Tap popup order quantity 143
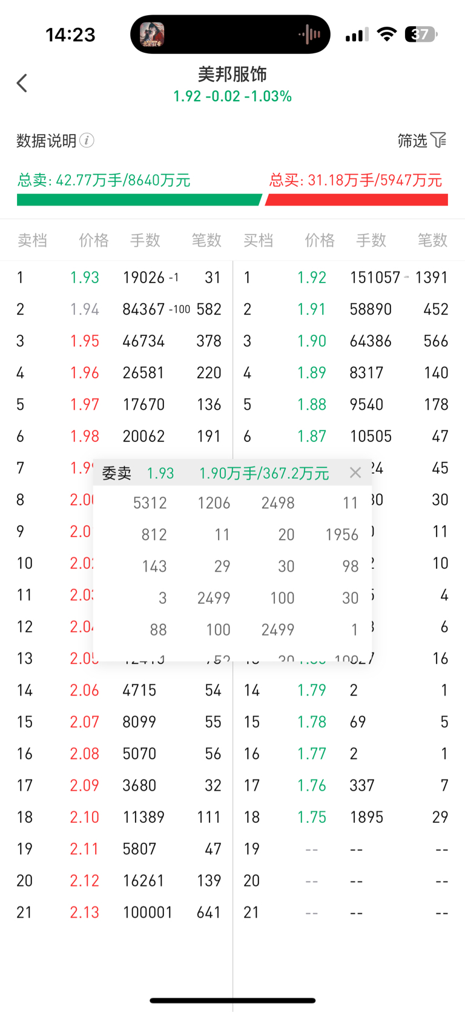 (154, 566)
